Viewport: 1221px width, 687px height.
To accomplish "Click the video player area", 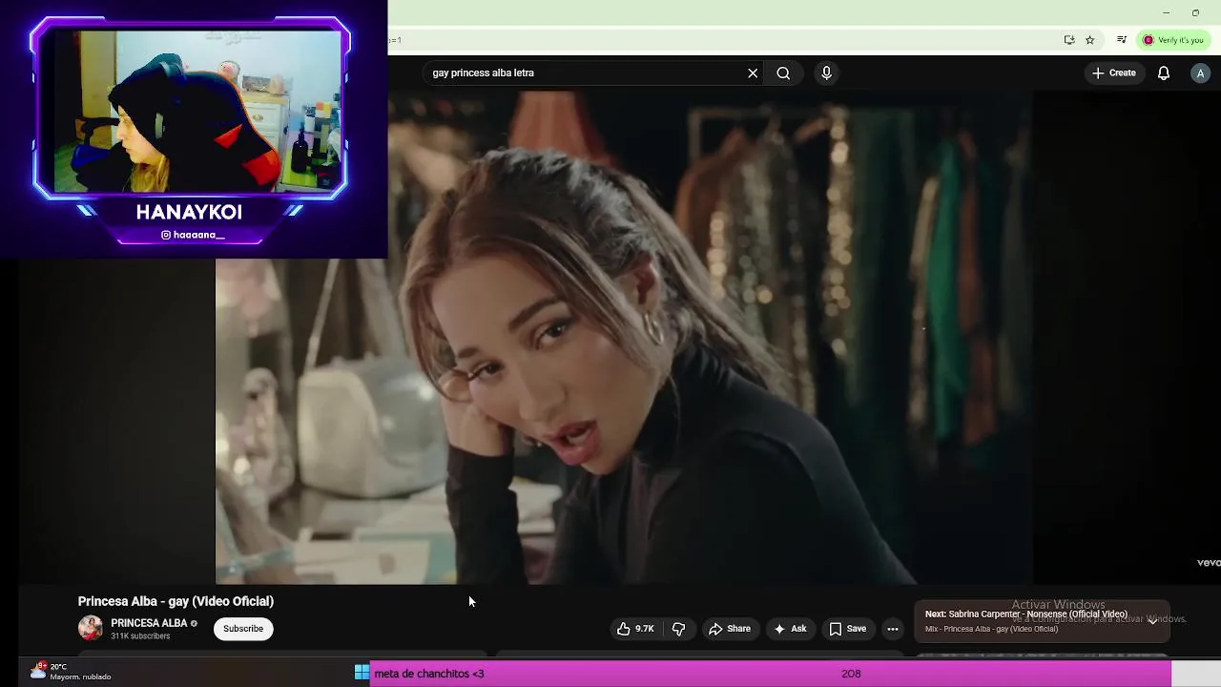I will (625, 339).
